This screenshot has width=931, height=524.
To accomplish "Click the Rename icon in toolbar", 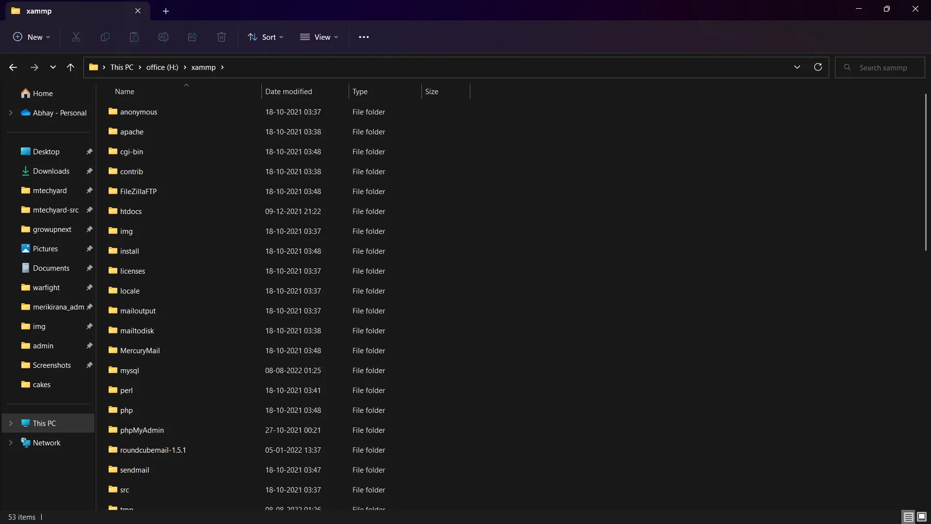I will (x=163, y=37).
